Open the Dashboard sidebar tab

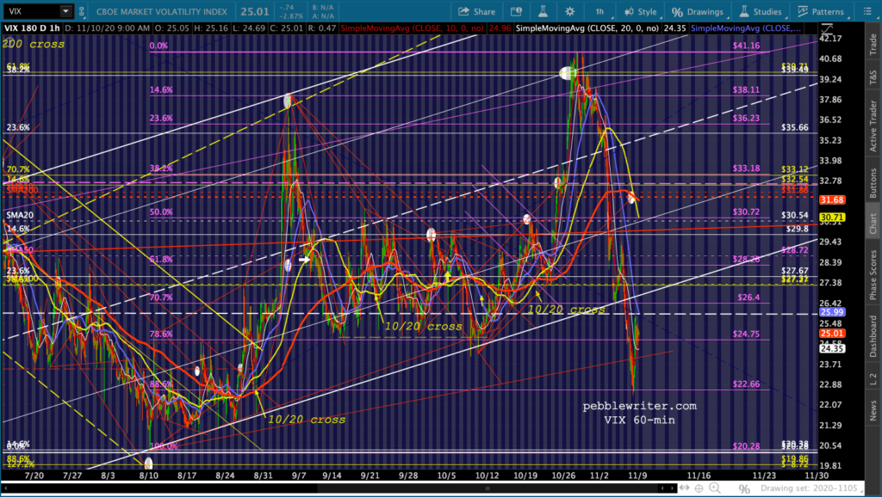click(x=873, y=336)
